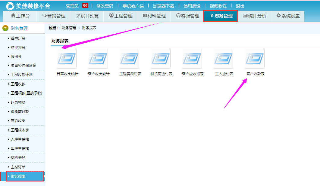Select 入库单稽核 in the sidebar
The height and width of the screenshot is (186, 320).
[20, 139]
